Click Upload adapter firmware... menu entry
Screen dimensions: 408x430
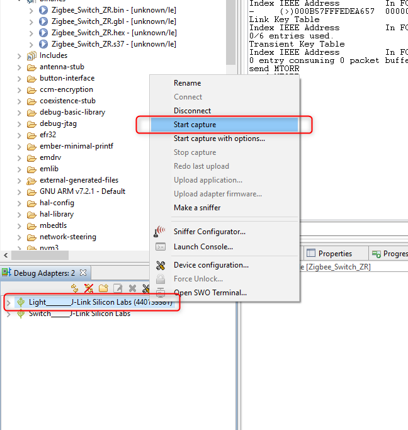coord(224,194)
